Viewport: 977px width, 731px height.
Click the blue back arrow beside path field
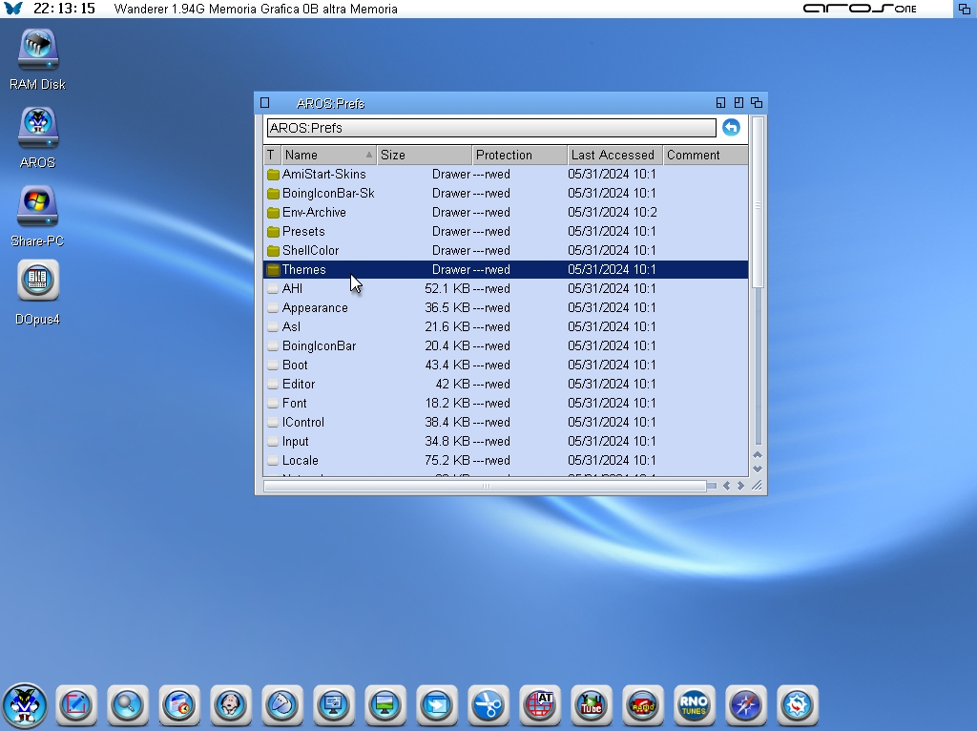(731, 128)
